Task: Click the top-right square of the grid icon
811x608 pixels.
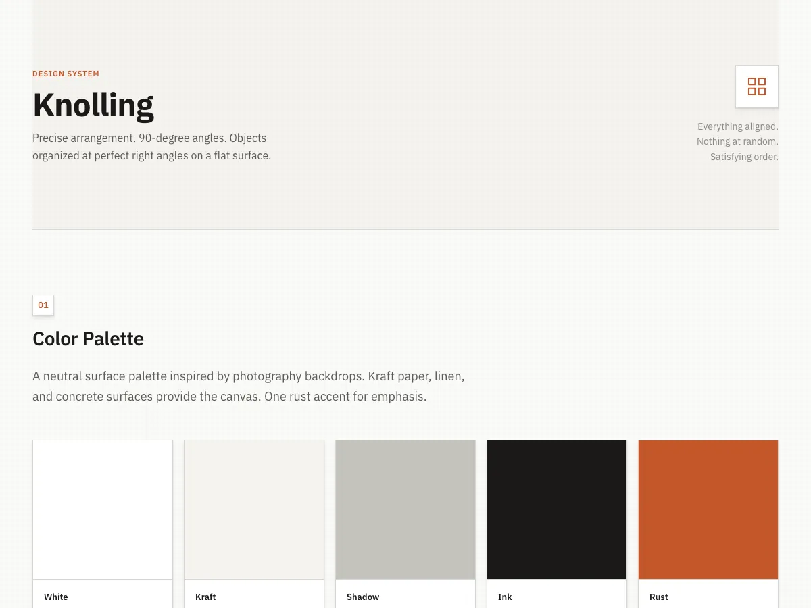Action: coord(762,82)
